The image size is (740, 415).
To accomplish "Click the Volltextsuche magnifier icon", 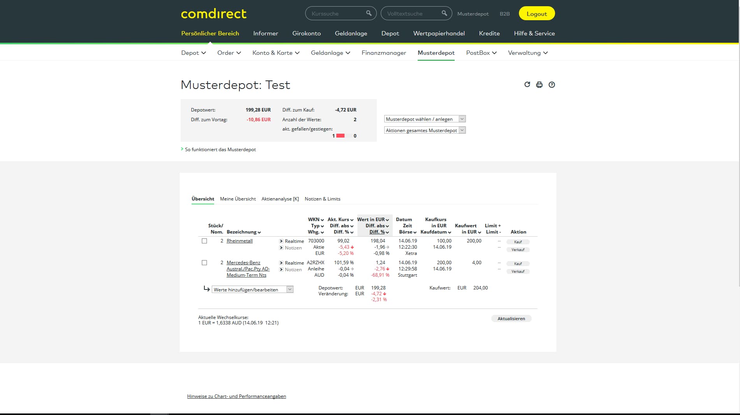I will click(x=444, y=13).
